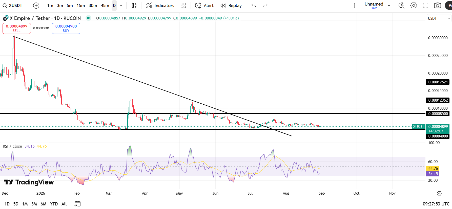Take a chart snapshot with camera icon

pyautogui.click(x=438, y=6)
